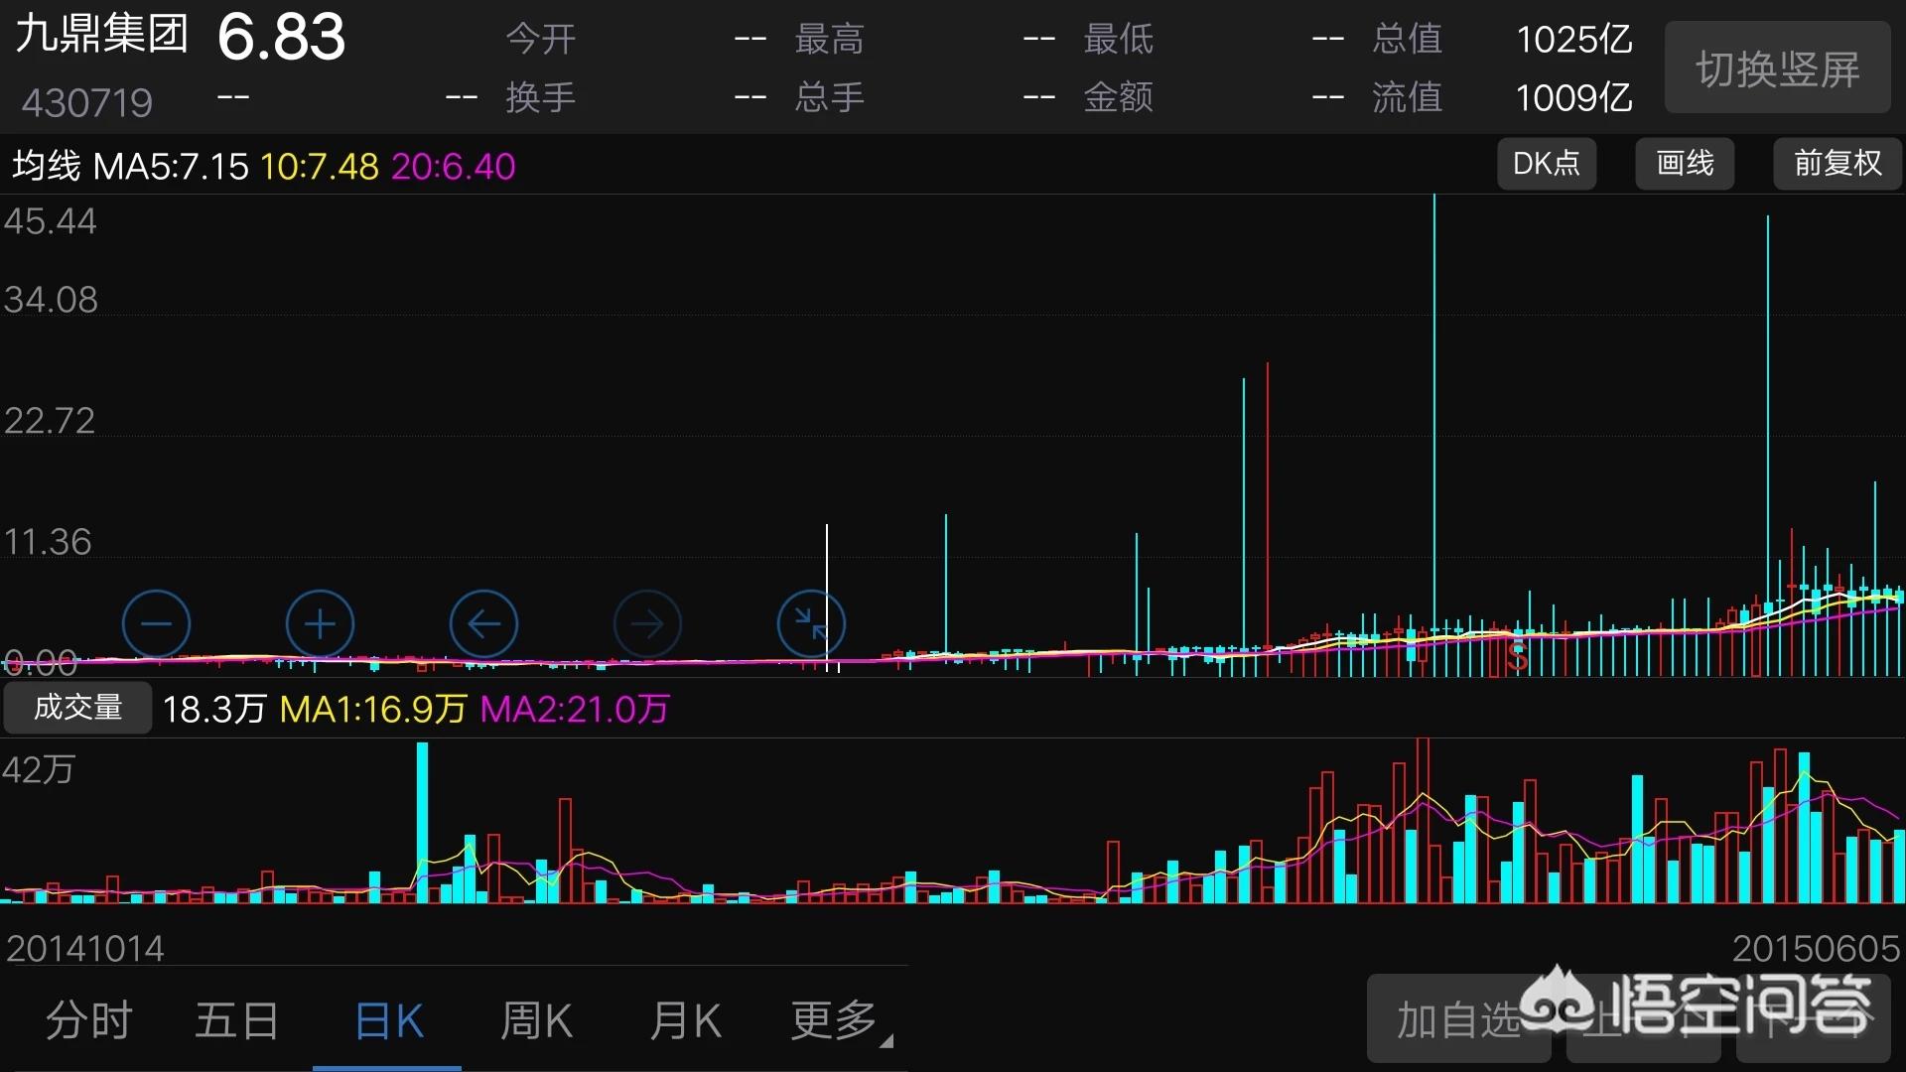
Task: Click the MA5:7.15 moving average label
Action: (171, 166)
